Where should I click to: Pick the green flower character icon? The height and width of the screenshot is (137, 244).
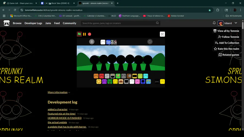click(118, 76)
